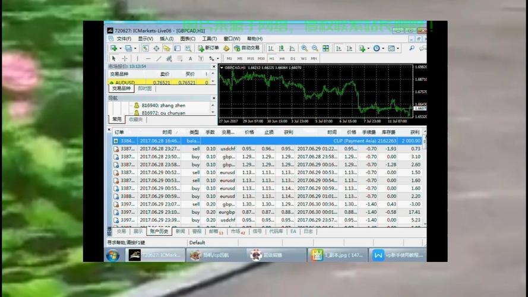Select the AUDUSD row in Market Watch
Screen dimensions: 528x297
pyautogui.click(x=126, y=83)
